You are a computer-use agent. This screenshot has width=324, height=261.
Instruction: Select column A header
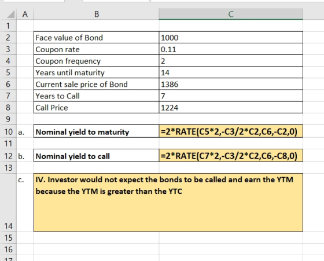pos(25,14)
